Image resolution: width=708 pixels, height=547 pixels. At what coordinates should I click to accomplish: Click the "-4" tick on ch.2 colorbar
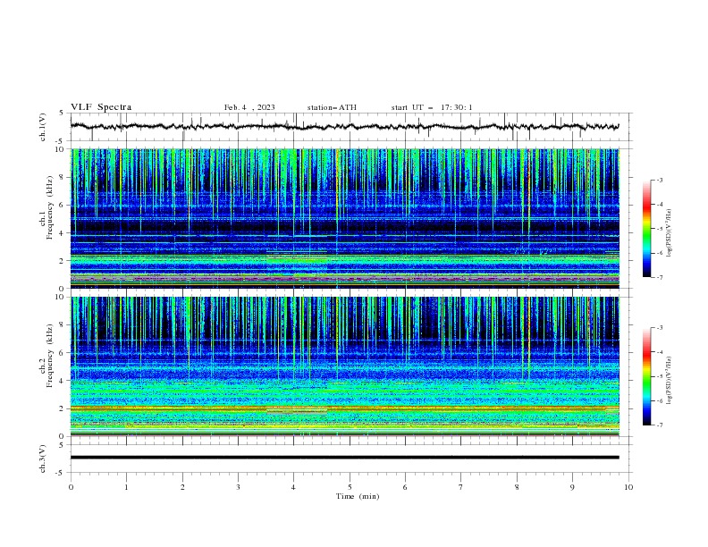(x=659, y=352)
